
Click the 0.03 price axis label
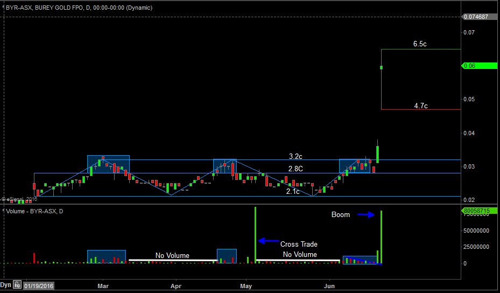coord(469,166)
